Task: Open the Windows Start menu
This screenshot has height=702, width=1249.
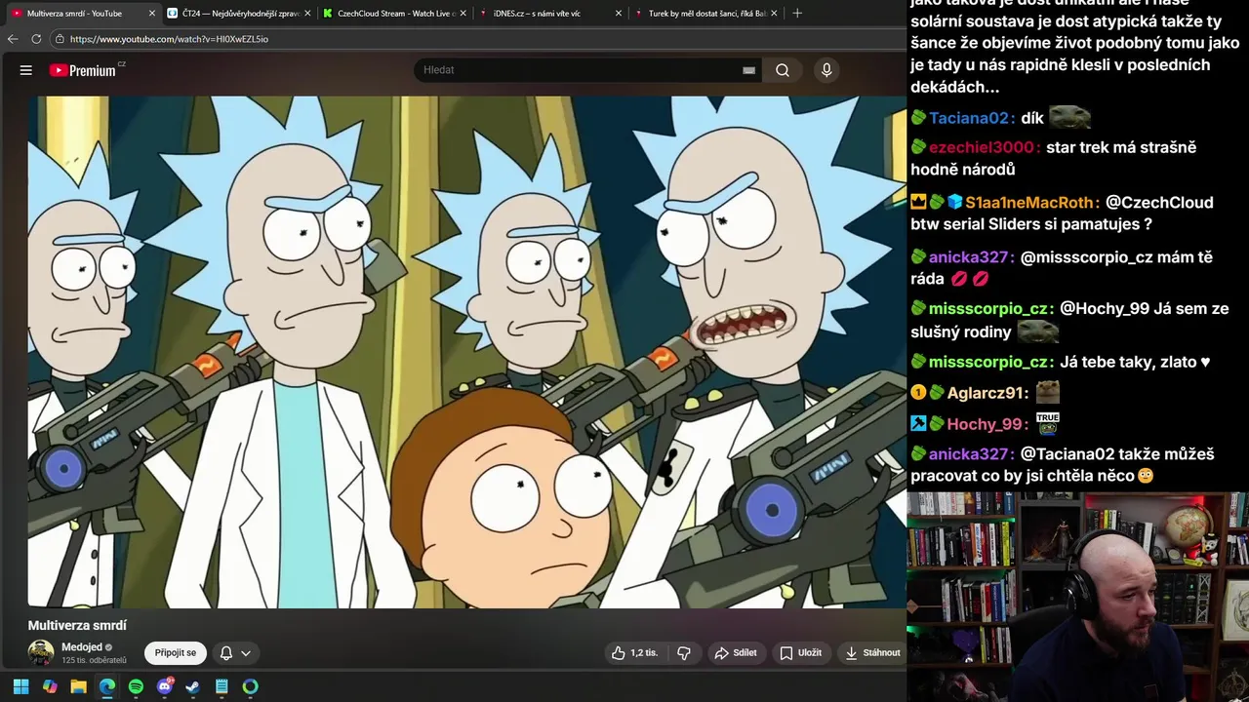Action: [20, 686]
